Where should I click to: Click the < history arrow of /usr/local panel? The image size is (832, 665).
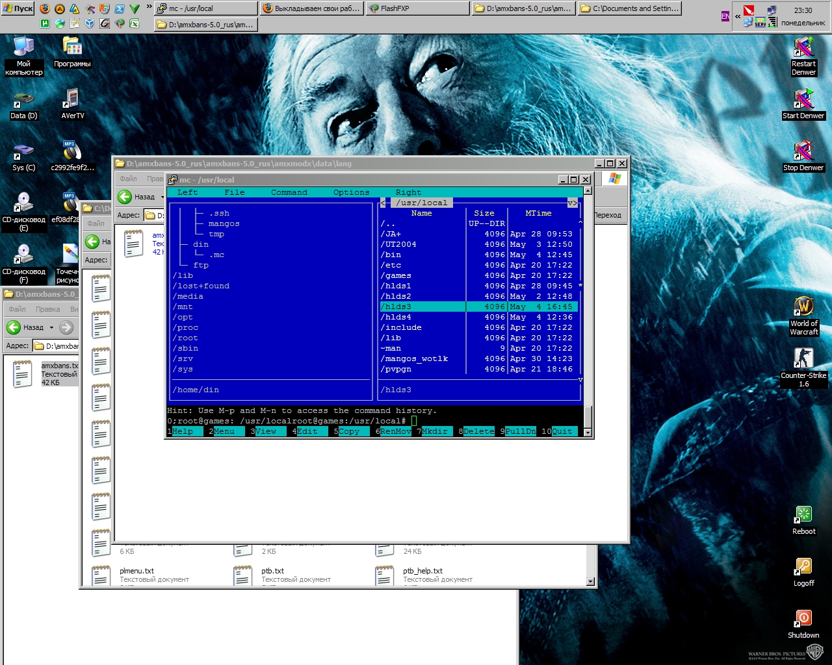(383, 203)
